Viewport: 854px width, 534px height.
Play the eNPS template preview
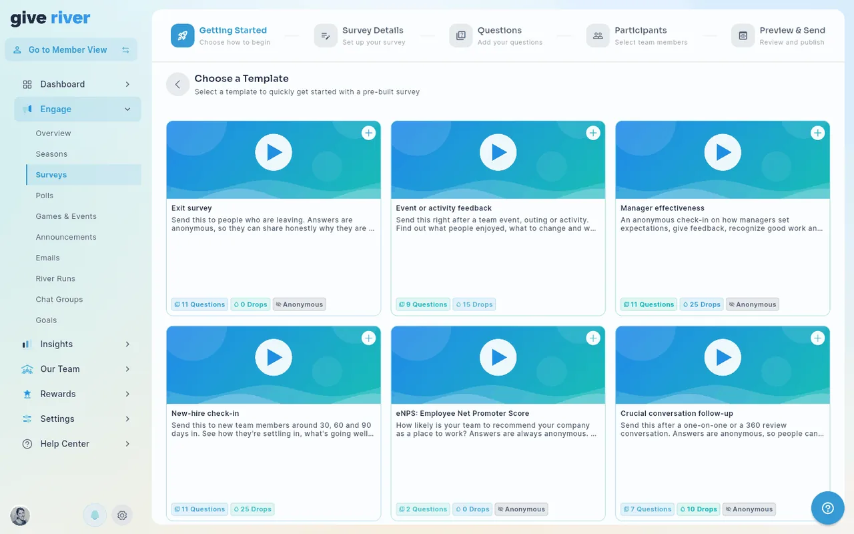click(498, 358)
